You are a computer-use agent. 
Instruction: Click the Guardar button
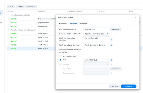(129, 86)
